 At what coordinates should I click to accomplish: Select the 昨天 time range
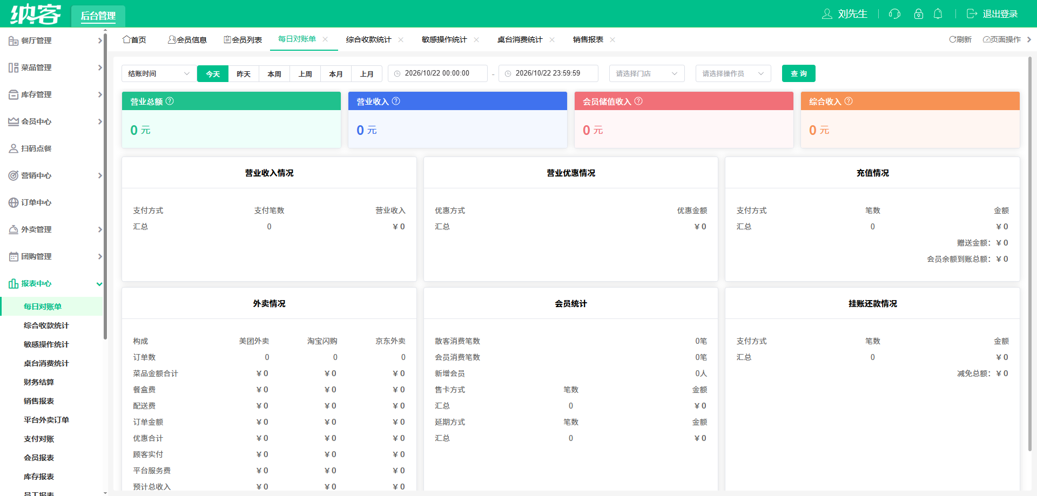[244, 73]
